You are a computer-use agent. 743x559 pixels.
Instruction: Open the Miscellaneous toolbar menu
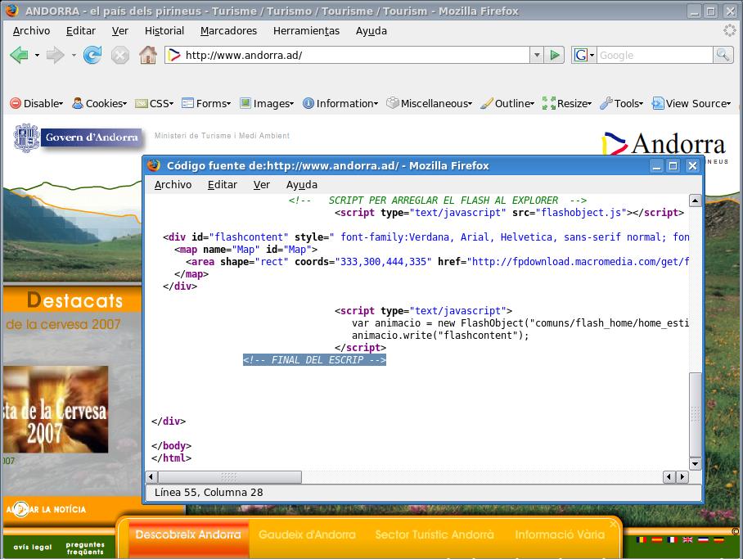430,103
